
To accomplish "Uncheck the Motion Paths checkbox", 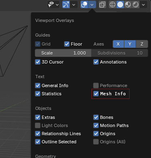I will [96, 125].
